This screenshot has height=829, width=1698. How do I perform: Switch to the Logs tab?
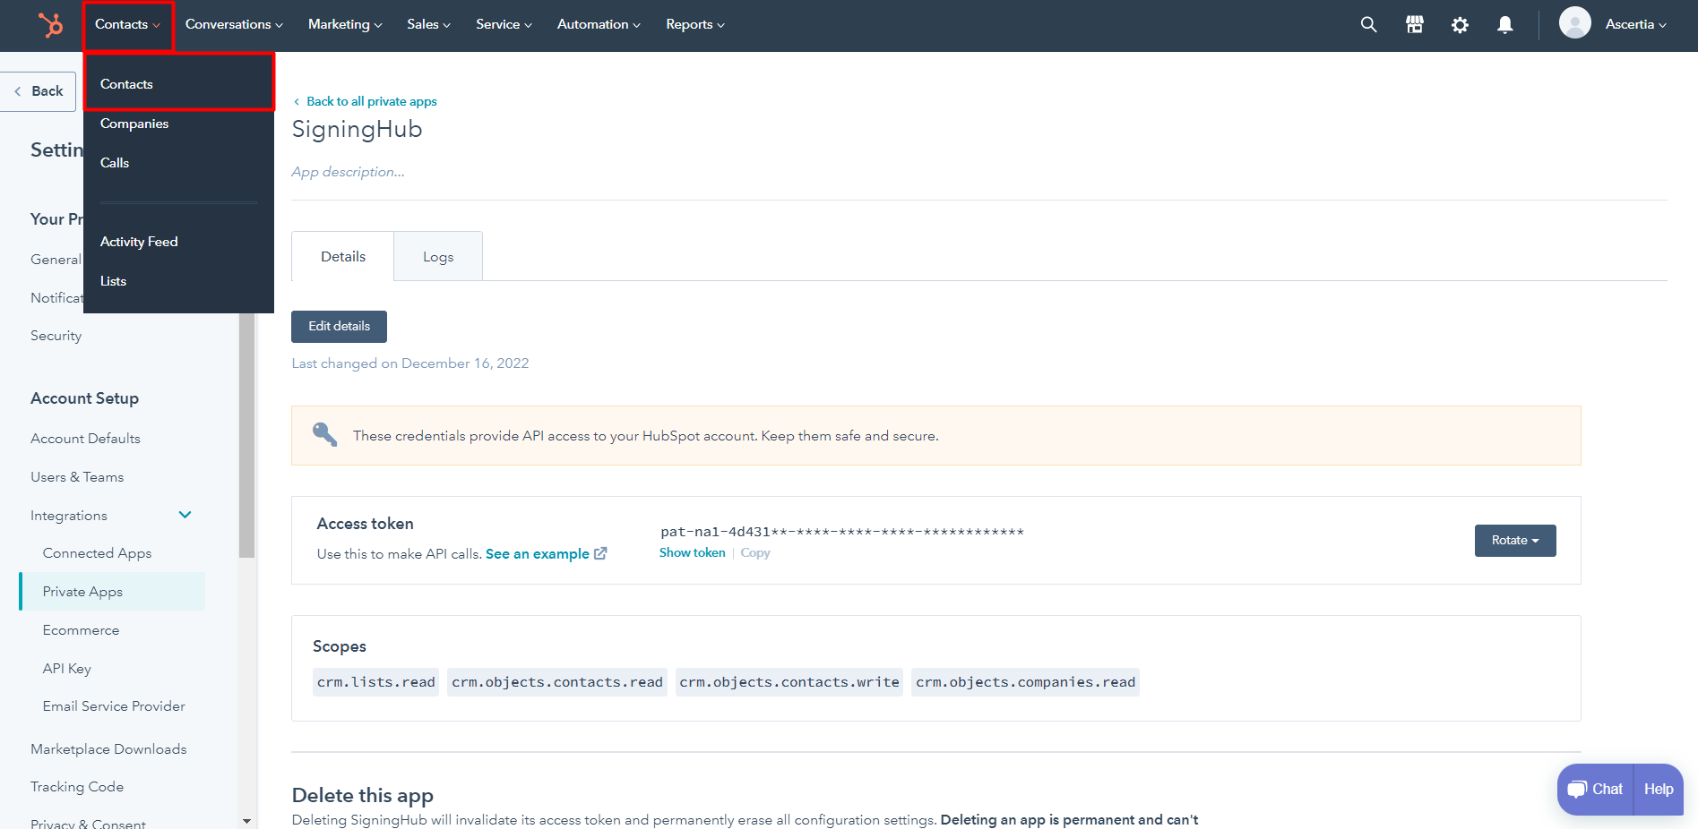[438, 257]
